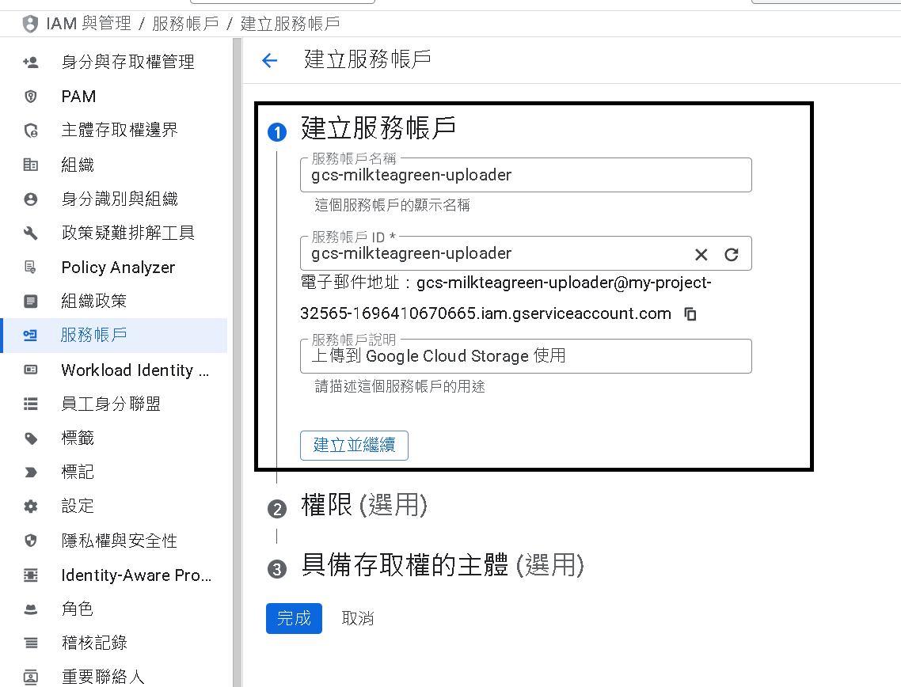Open Workload Identity sidebar entry
This screenshot has height=687, width=901.
tap(115, 370)
